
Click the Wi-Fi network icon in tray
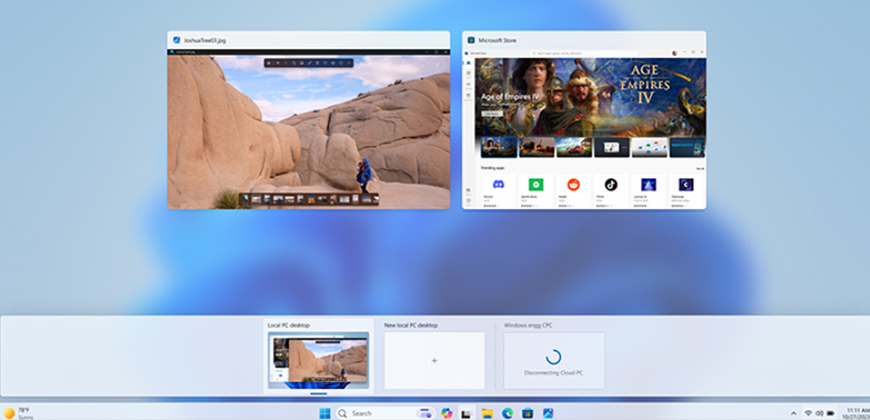(808, 413)
